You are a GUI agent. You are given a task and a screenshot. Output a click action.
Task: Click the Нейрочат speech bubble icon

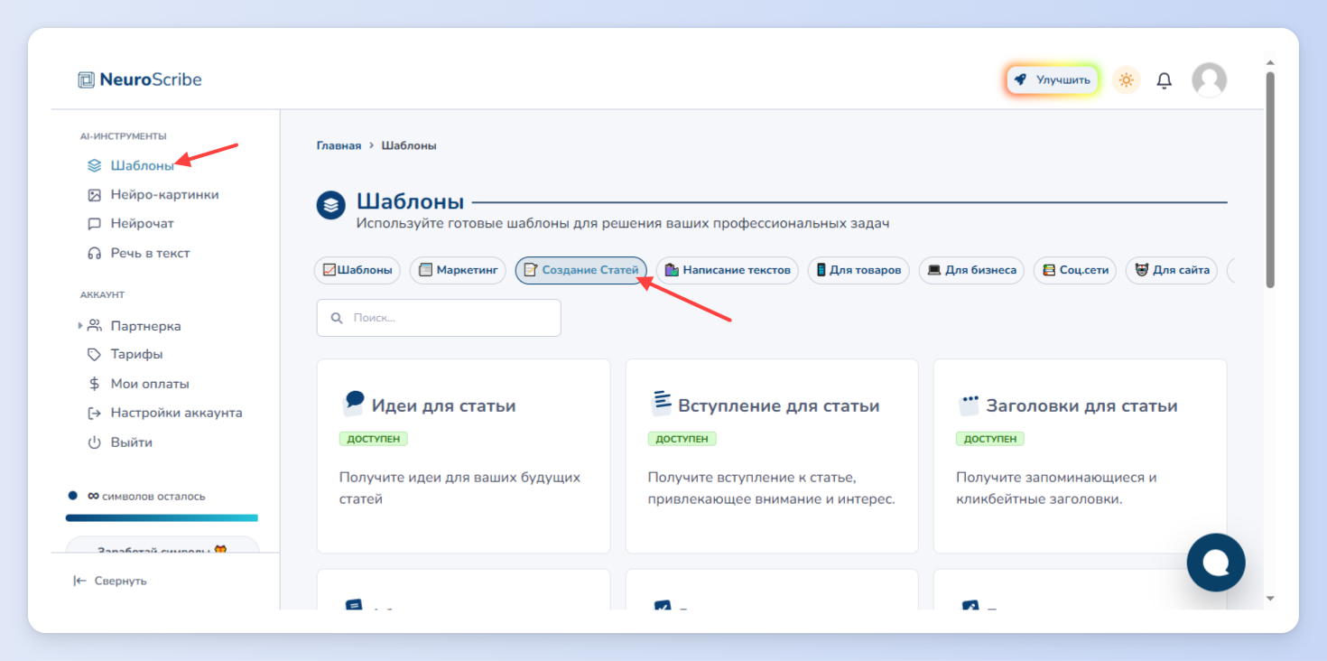click(x=94, y=224)
